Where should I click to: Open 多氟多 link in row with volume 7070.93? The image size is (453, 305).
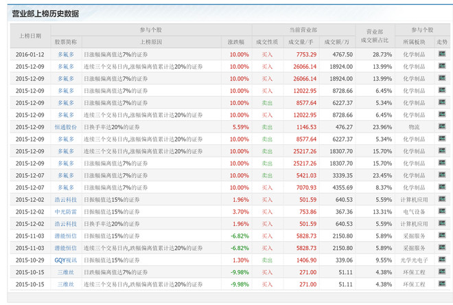coord(66,188)
